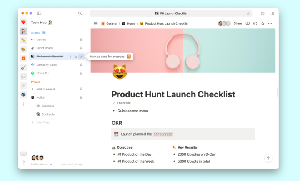Toggle lock on Company Slack item
300x181 pixels.
pyautogui.click(x=81, y=65)
